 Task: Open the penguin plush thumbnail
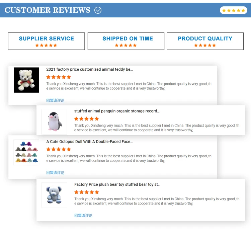[x=54, y=122]
